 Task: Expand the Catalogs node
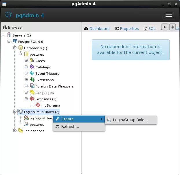[26, 67]
